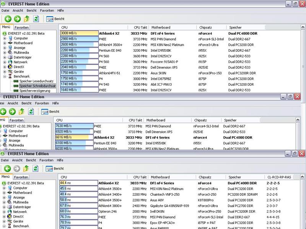Click the Up level arrow in top window

[x=26, y=19]
